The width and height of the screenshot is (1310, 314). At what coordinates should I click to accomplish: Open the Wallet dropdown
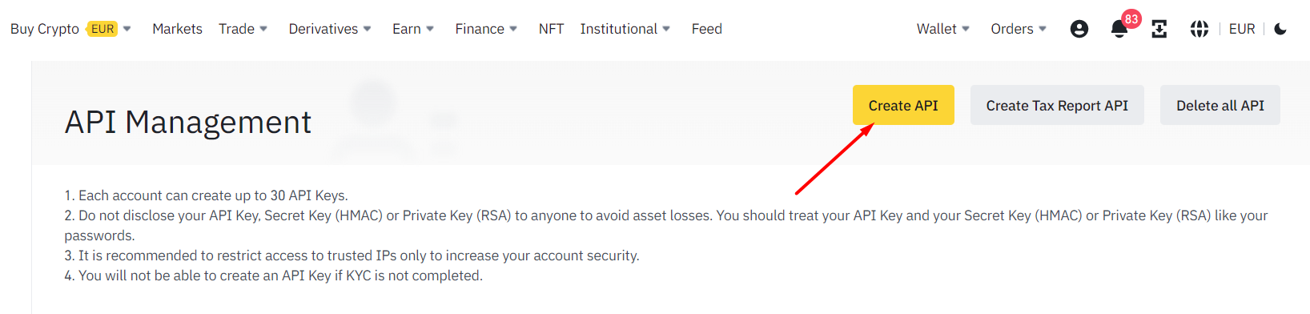tap(943, 29)
